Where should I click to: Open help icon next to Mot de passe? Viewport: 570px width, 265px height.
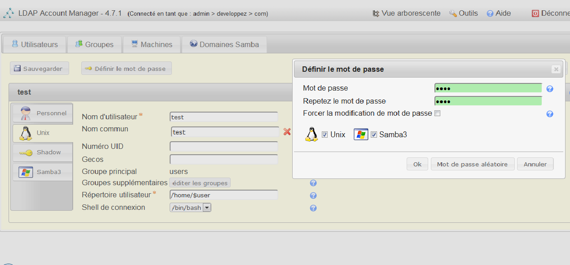click(x=550, y=89)
